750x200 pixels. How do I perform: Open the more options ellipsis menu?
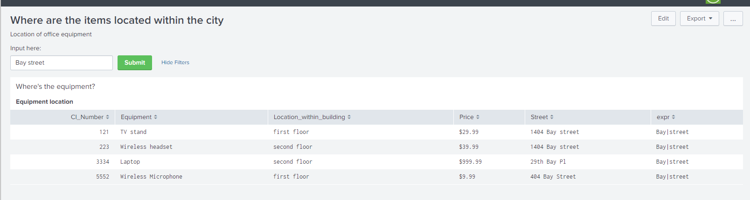[733, 19]
